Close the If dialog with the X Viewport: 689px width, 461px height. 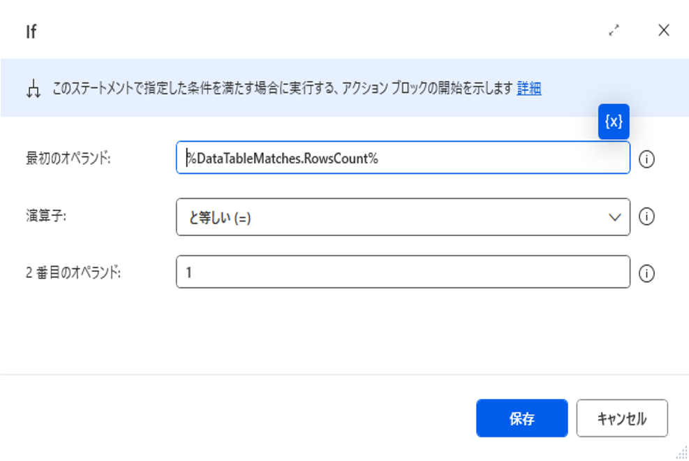[663, 30]
